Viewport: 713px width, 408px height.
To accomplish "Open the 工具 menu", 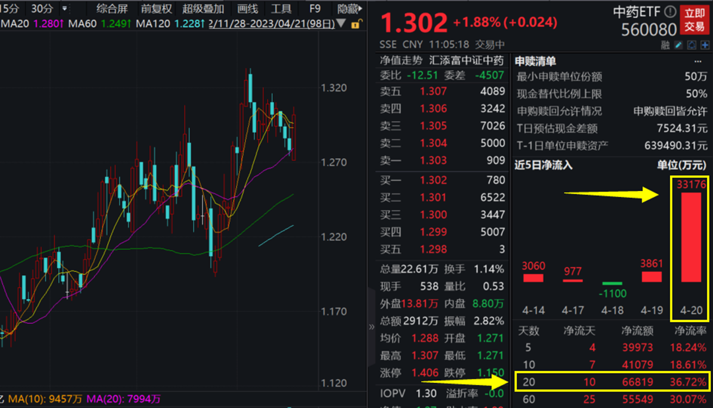I will [x=281, y=9].
